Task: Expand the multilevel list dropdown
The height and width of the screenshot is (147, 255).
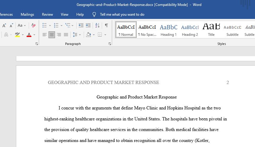Action: coord(72,25)
